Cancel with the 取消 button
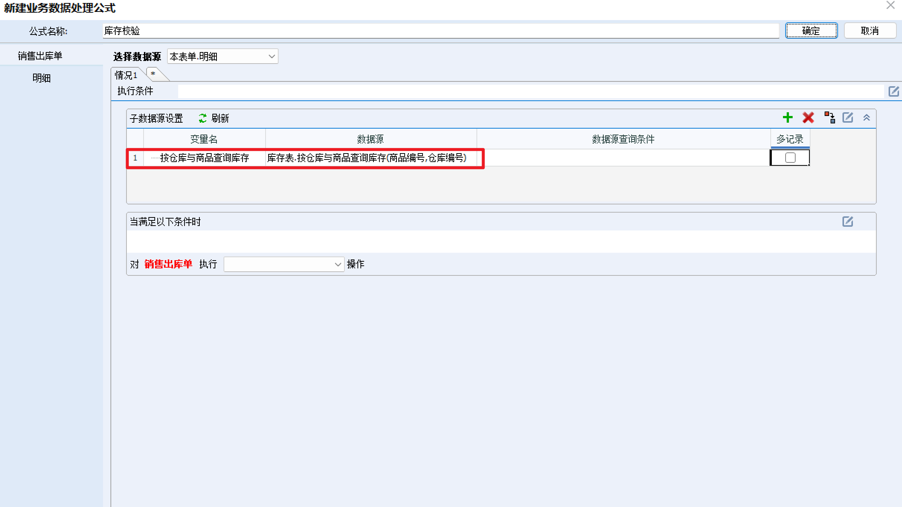Screen dimensions: 902x507 tap(870, 30)
